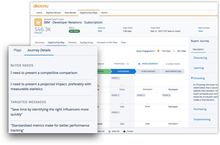Open the Compare to Win Map sub-tab

pos(107,42)
